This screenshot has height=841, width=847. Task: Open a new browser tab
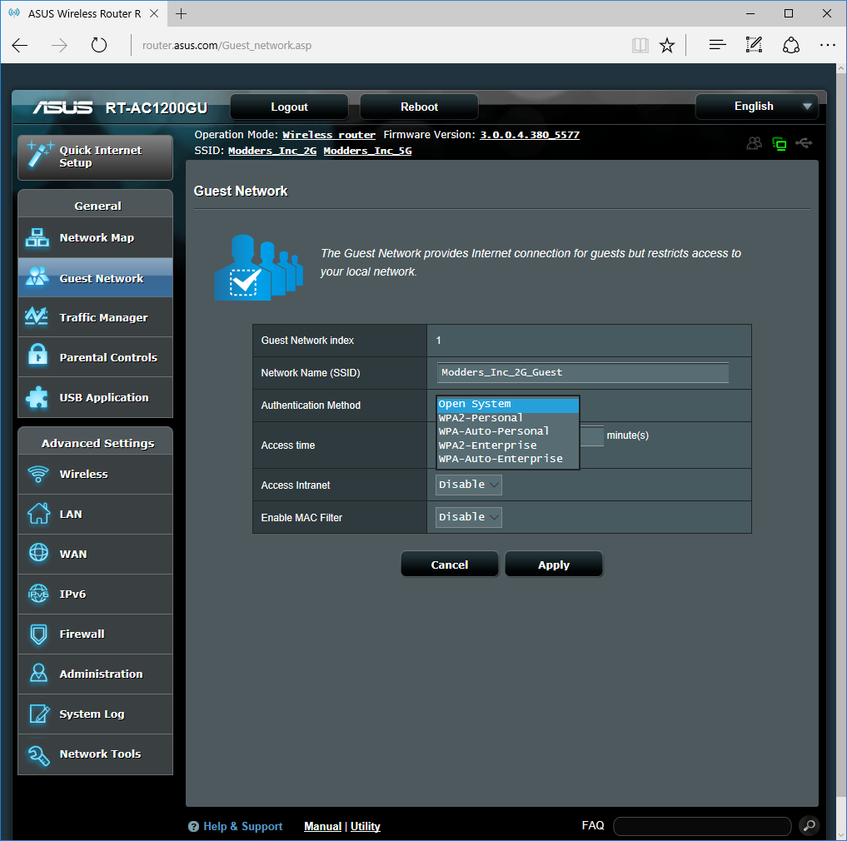[182, 13]
